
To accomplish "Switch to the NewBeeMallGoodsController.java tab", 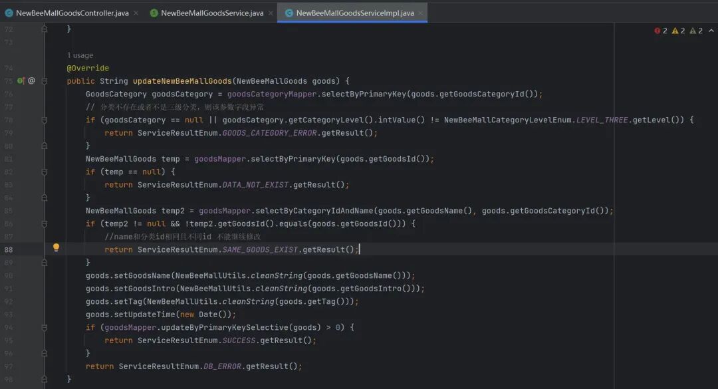I will point(72,13).
